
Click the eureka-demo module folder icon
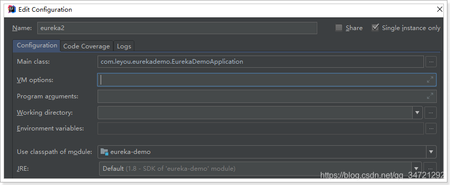point(104,152)
